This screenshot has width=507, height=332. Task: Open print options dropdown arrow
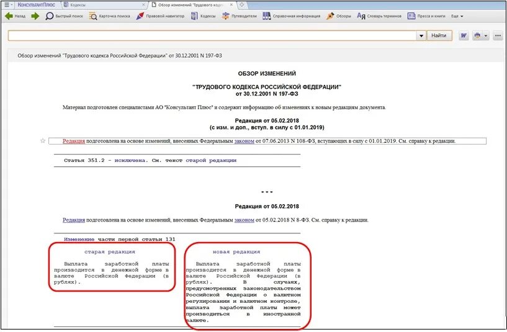(486, 35)
